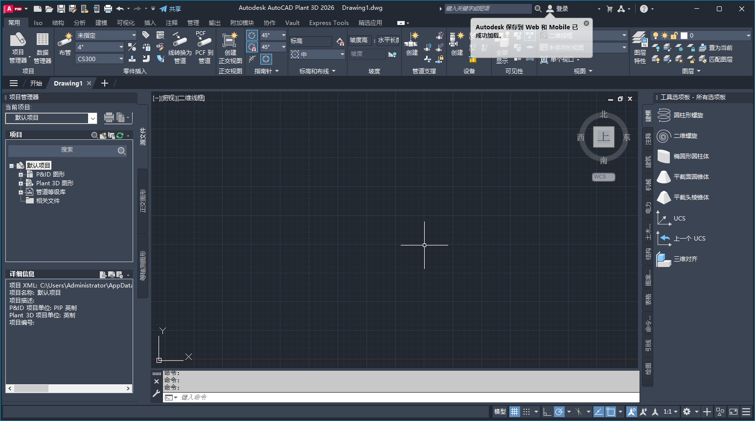The width and height of the screenshot is (755, 421).
Task: Open workspace switching gear in status bar
Action: 687,412
